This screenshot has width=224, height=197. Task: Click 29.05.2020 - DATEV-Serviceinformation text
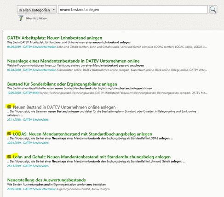32,189
